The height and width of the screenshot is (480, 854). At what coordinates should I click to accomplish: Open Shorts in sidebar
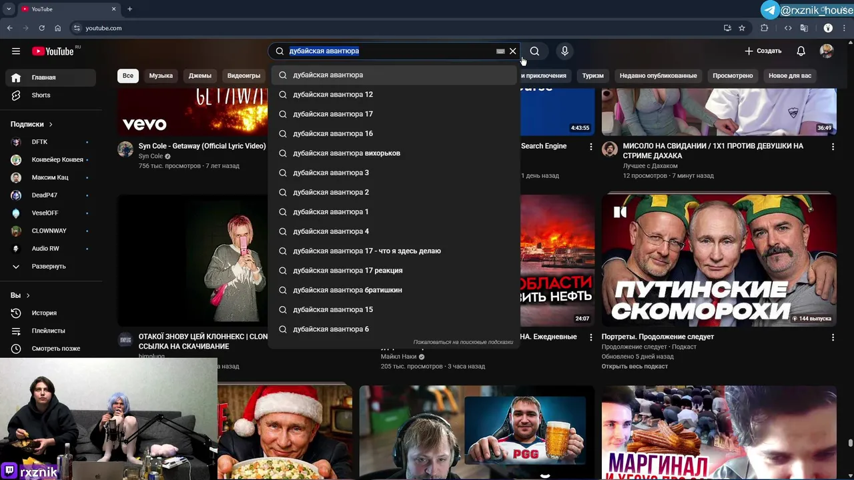(51, 95)
